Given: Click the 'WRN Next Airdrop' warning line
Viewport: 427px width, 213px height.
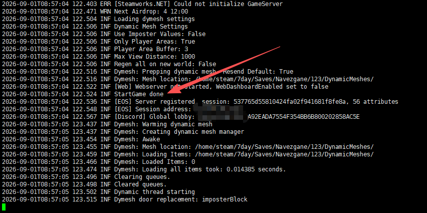Looking at the screenshot, I should click(95, 12).
